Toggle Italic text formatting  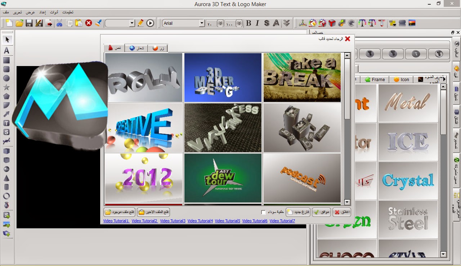(258, 23)
